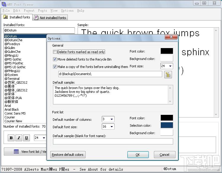This screenshot has height=173, width=222.
Task: Open the File menu
Action: (x=6, y=10)
